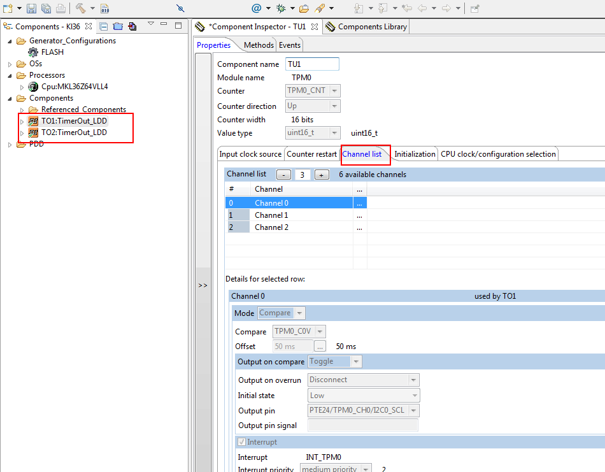This screenshot has width=605, height=472.
Task: Click the Component name field TU1
Action: [312, 64]
